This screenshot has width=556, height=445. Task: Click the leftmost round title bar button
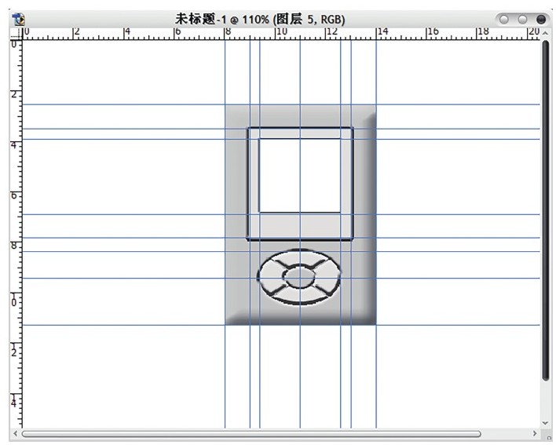(x=504, y=19)
